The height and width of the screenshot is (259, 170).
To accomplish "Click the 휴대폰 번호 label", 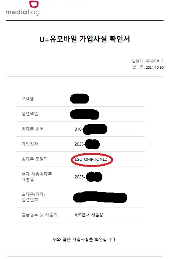I will 32,129.
